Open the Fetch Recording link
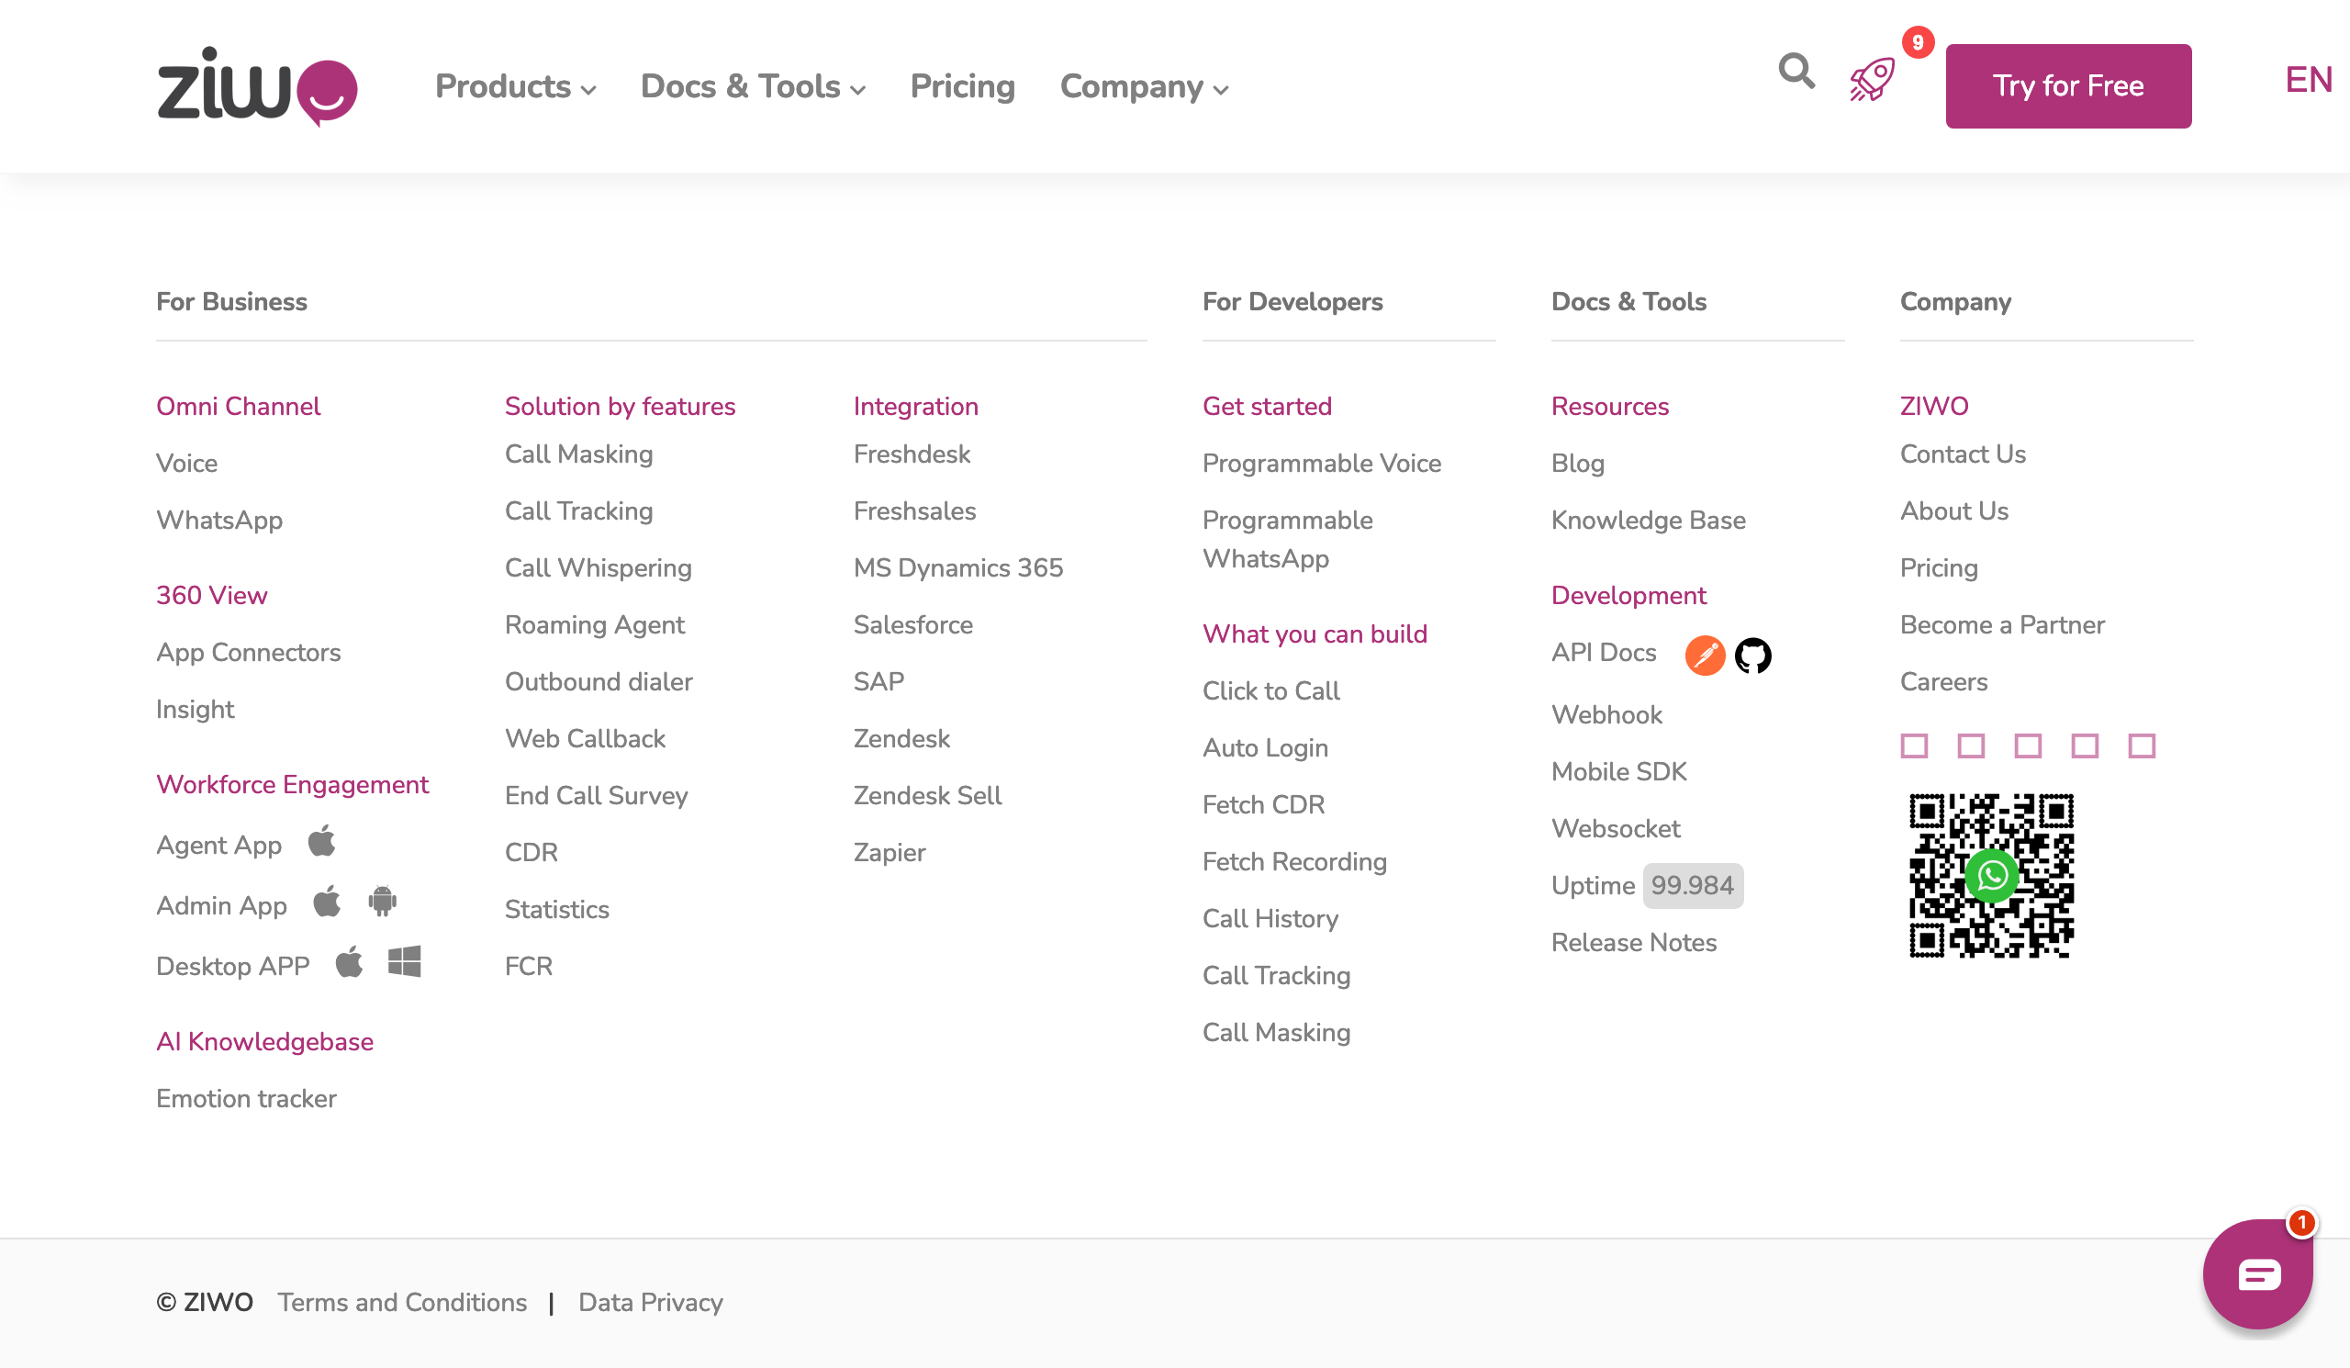 (x=1294, y=861)
